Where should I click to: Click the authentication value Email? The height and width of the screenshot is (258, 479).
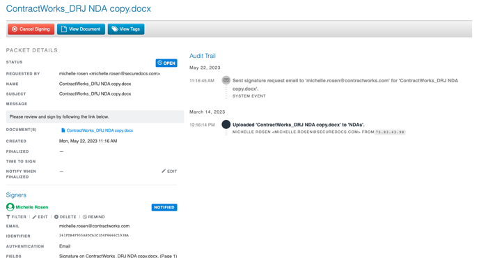point(65,246)
